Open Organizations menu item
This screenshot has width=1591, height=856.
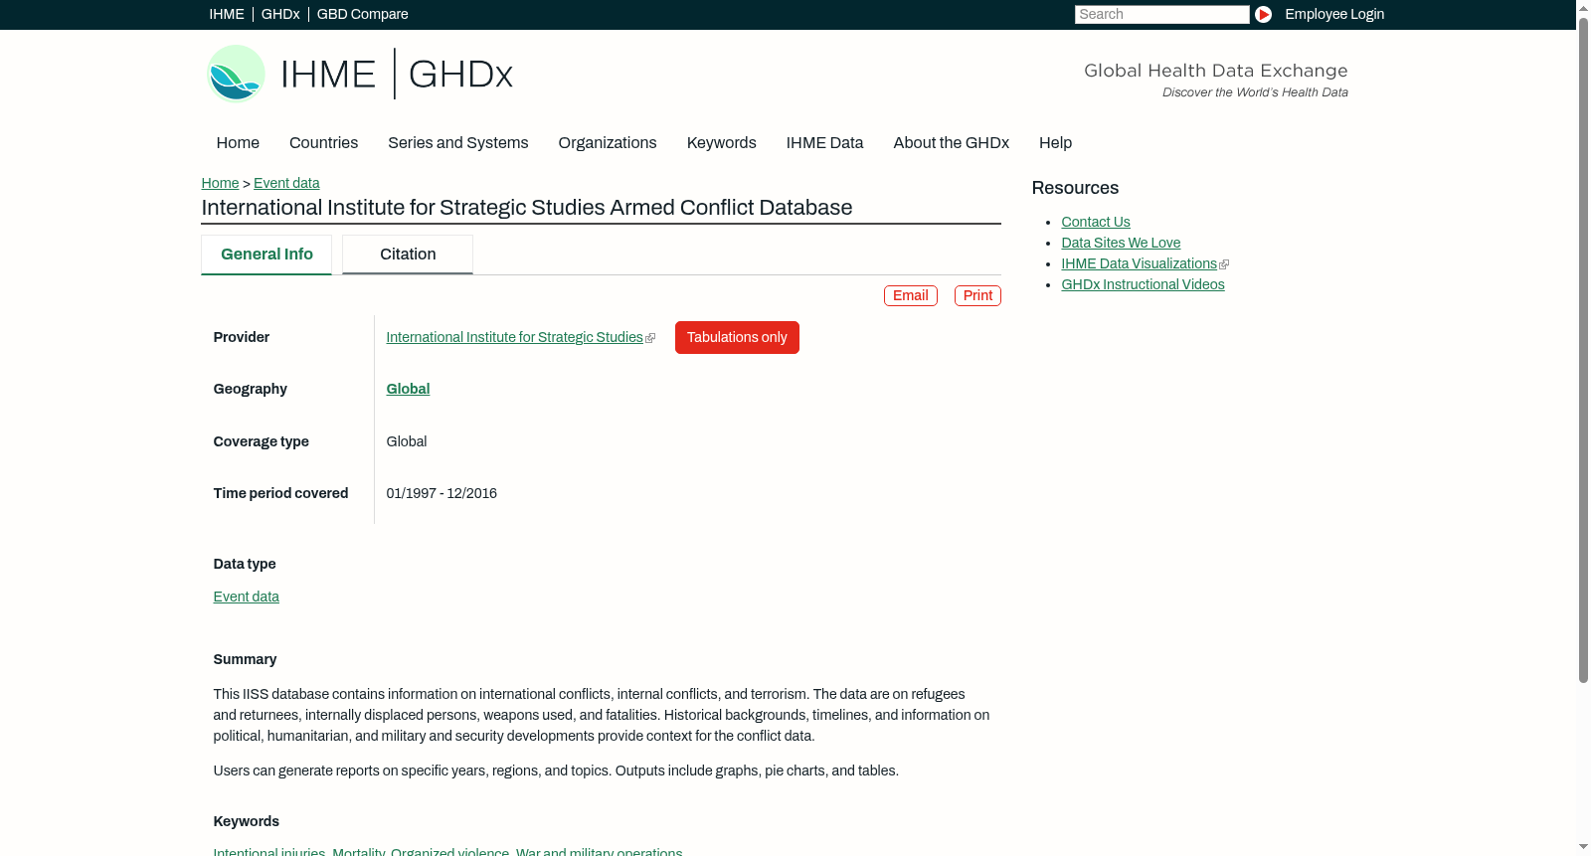[608, 143]
